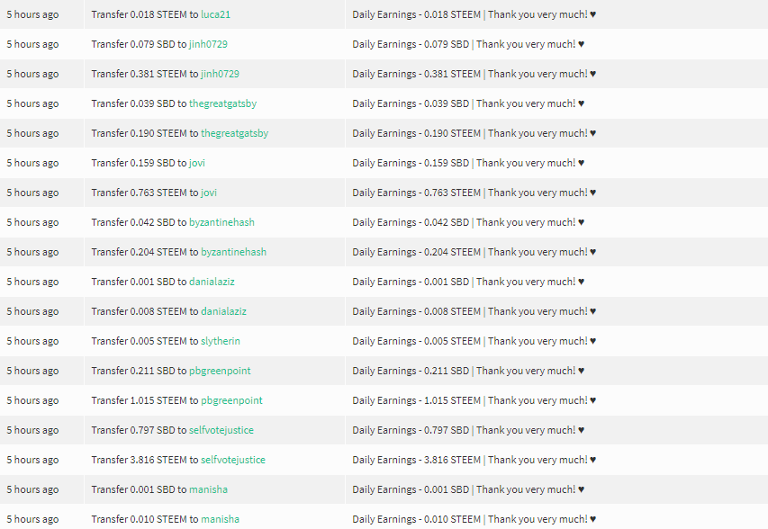The width and height of the screenshot is (768, 529).
Task: Open selfvotejustice in the 3.816 STEEM transfer
Action: click(x=233, y=460)
